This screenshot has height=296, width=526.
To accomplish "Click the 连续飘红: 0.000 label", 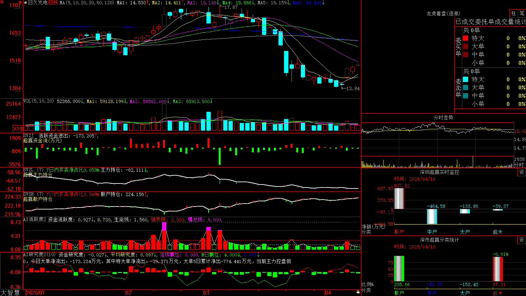I will point(179,255).
